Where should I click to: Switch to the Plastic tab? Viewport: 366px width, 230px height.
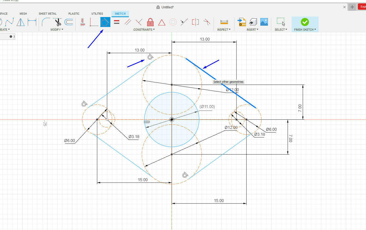(74, 14)
